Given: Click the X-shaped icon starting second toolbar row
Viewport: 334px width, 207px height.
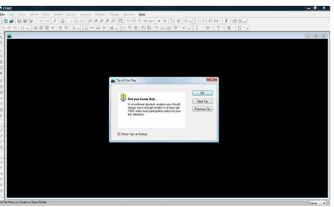Looking at the screenshot, I should (3, 28).
